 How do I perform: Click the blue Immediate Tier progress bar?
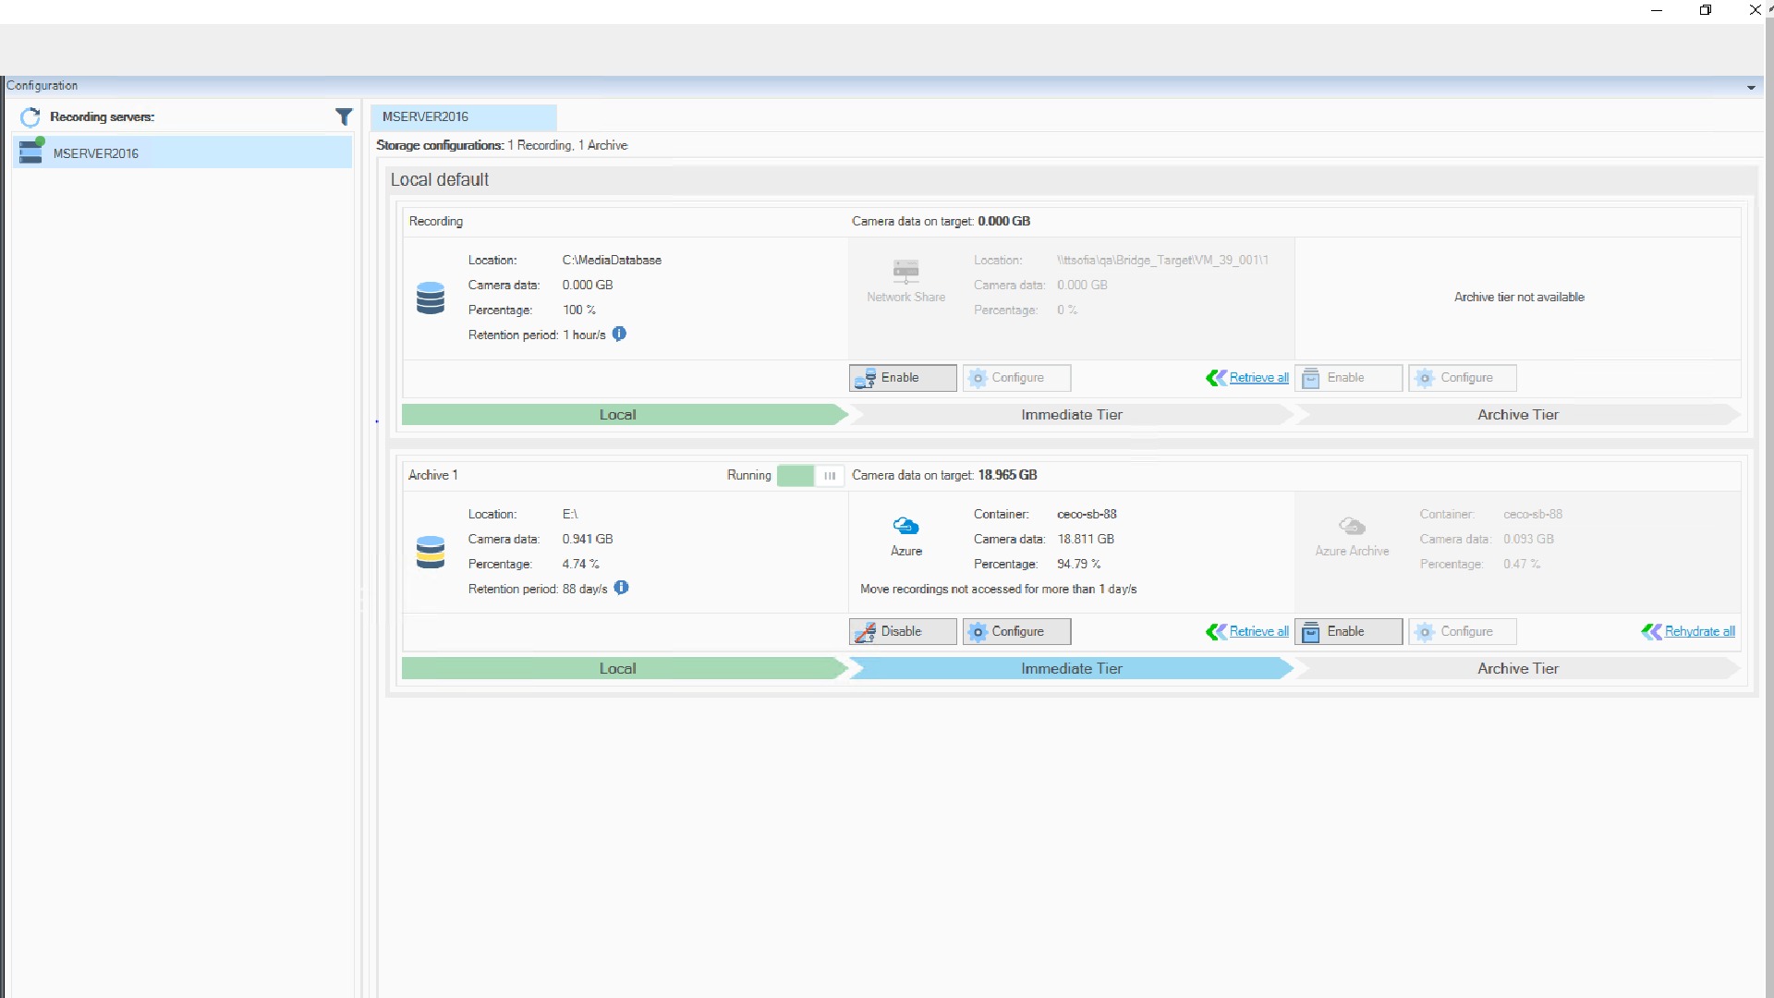tap(1071, 669)
